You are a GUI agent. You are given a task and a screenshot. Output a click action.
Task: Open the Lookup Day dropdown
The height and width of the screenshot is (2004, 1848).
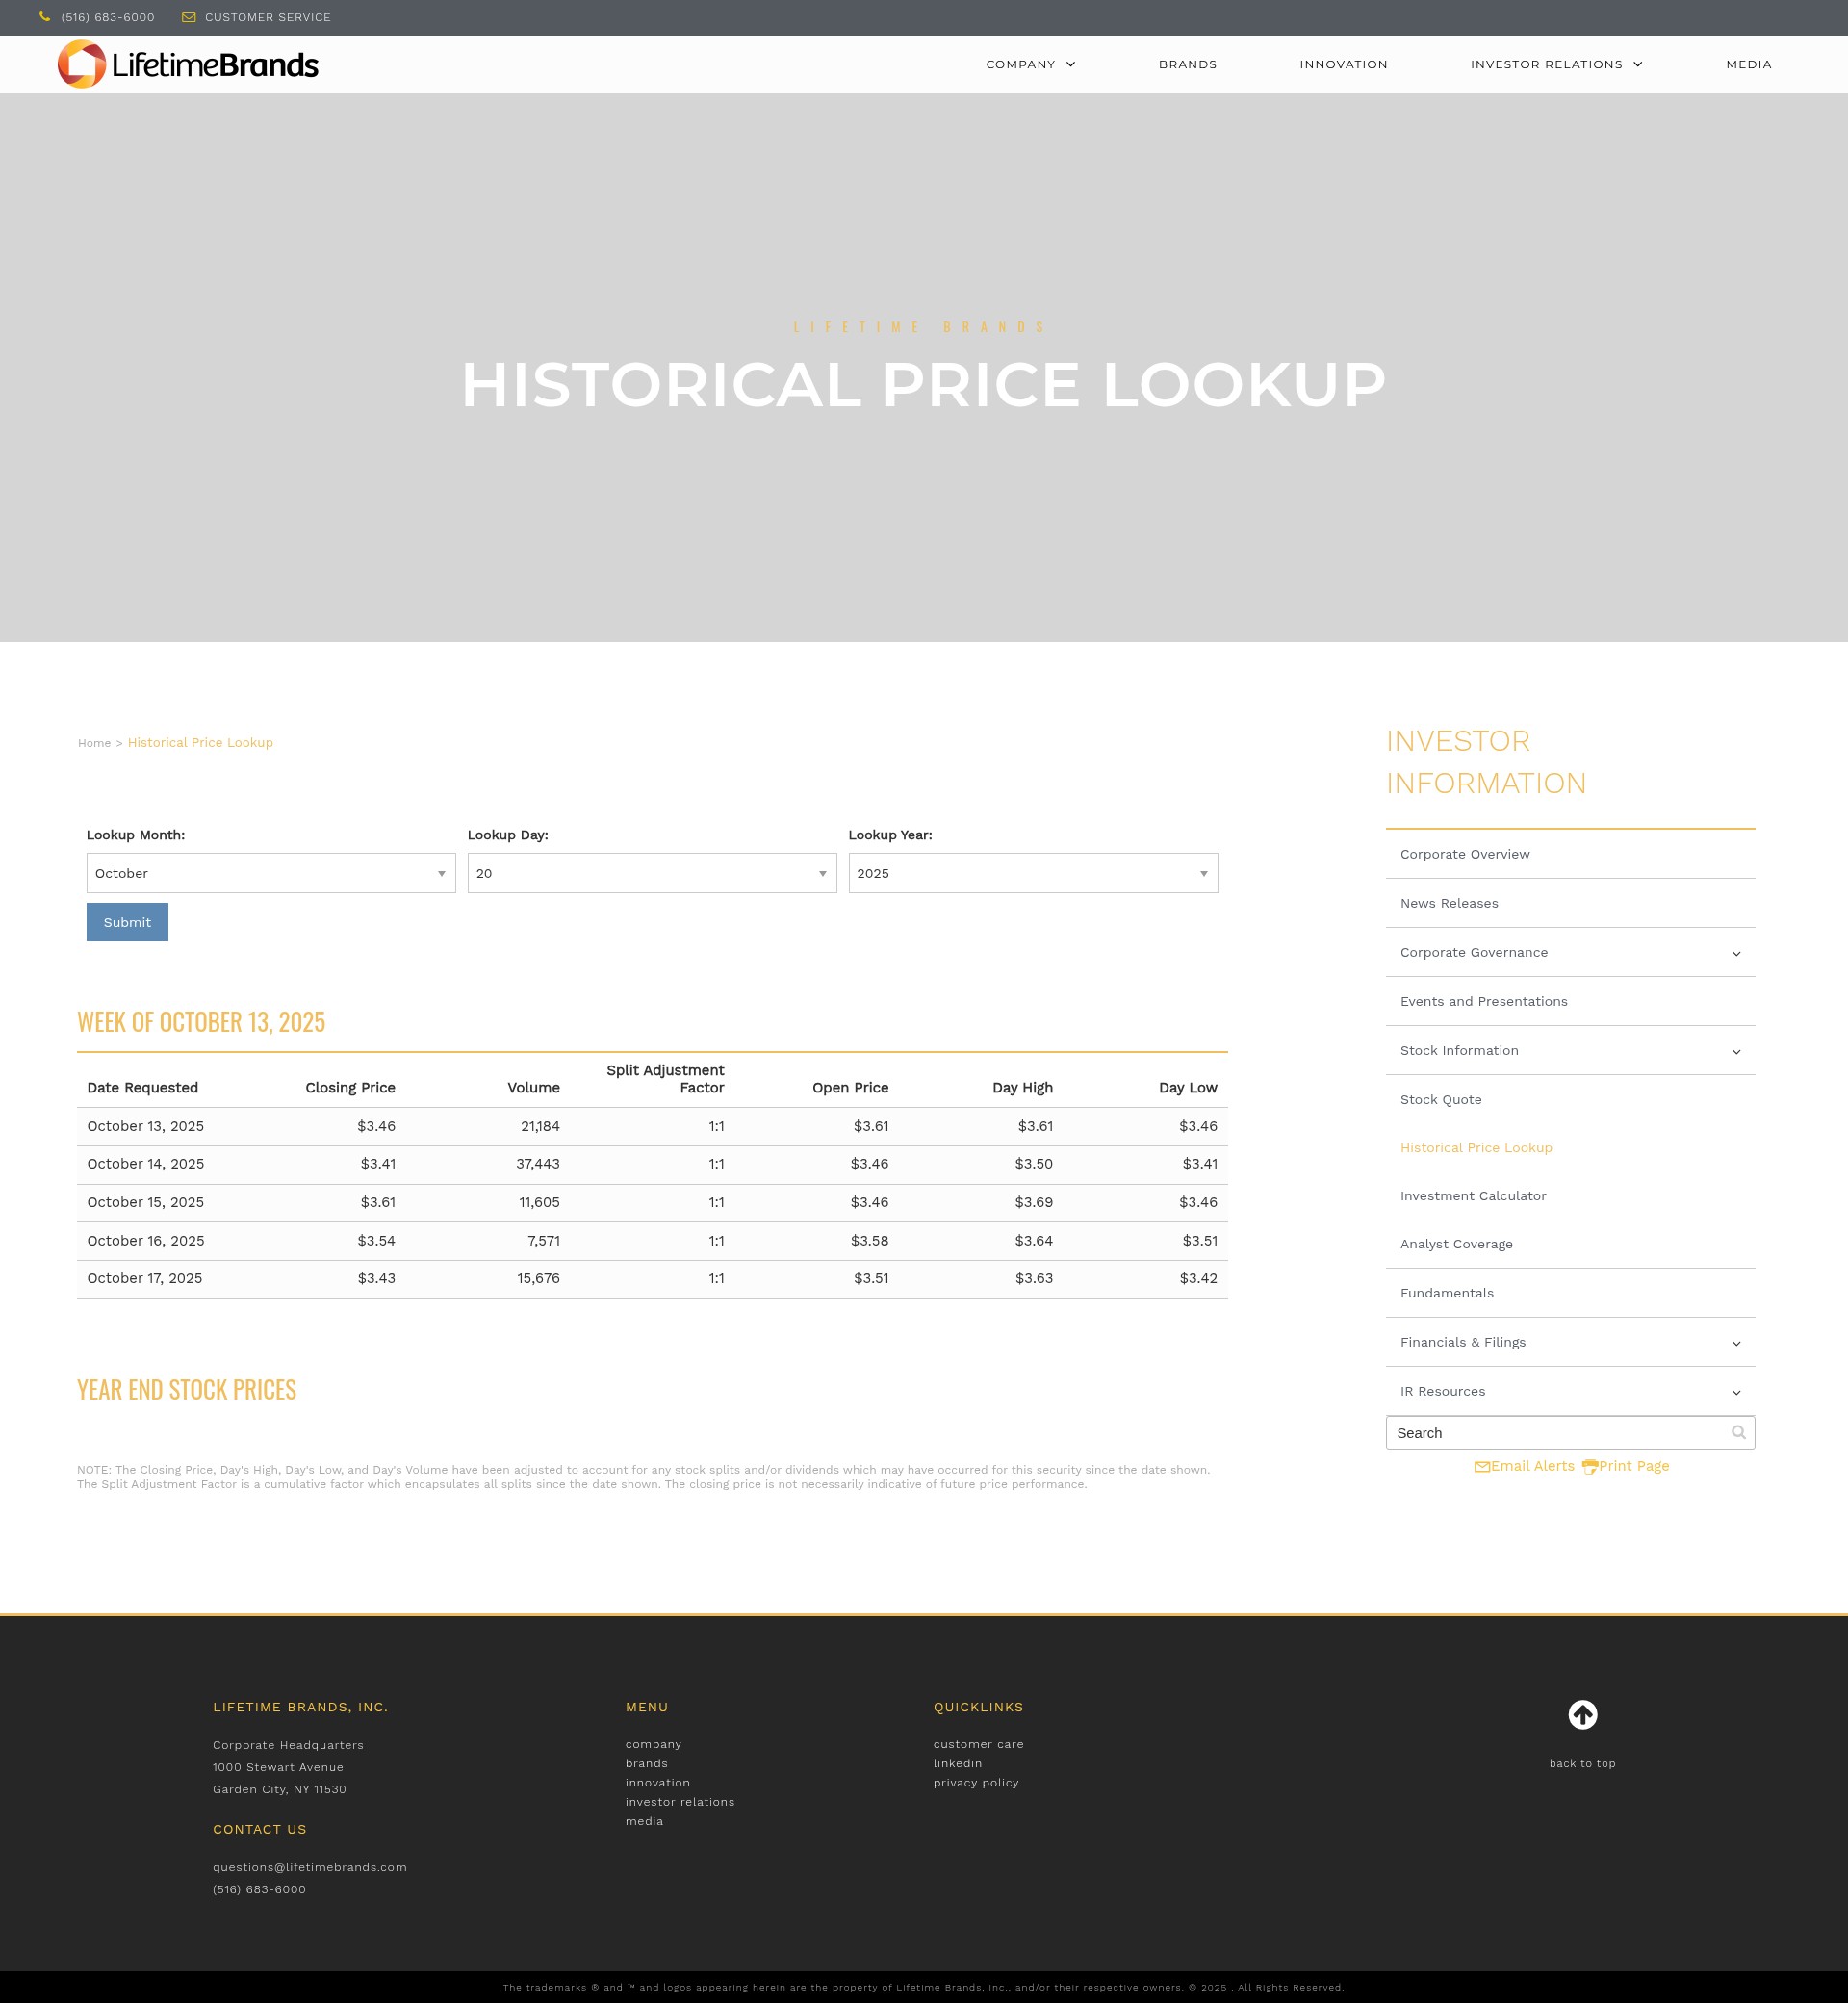(x=652, y=873)
